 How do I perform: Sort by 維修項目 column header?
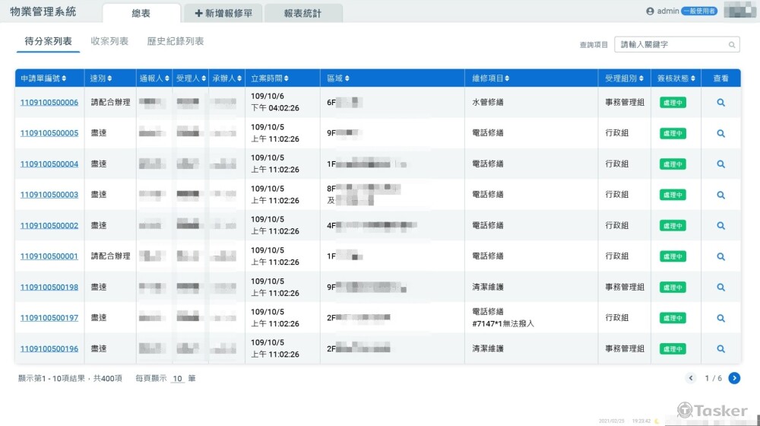click(x=490, y=78)
